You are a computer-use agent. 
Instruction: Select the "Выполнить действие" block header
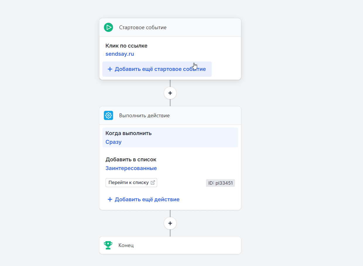tap(144, 115)
